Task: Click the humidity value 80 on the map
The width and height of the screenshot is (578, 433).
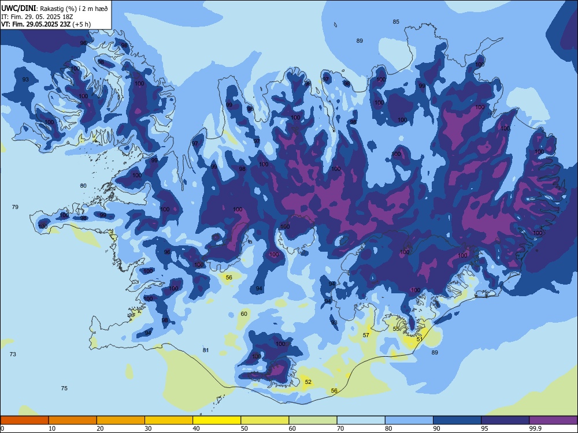Action: 83,185
